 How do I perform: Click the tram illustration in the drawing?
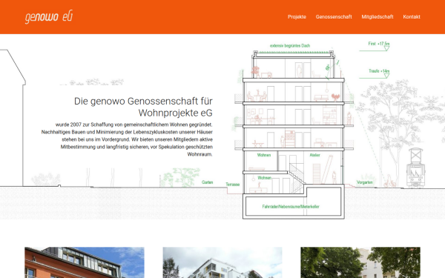point(416,168)
